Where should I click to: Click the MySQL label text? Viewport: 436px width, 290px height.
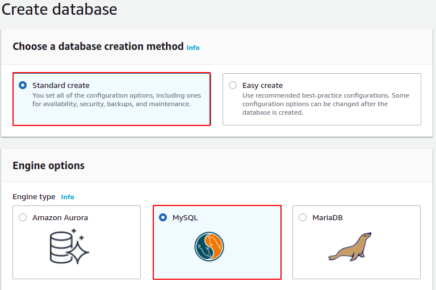point(185,218)
